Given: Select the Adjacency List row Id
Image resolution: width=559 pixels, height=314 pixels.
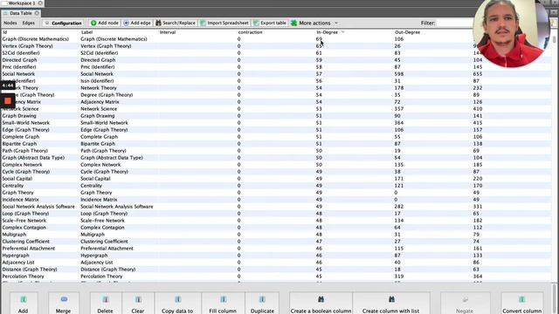Looking at the screenshot, I should point(18,263).
